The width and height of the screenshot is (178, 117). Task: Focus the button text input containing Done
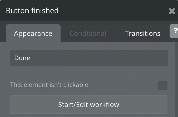click(x=89, y=58)
